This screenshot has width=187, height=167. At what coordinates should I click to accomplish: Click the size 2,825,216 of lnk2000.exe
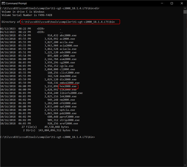pos(51,97)
